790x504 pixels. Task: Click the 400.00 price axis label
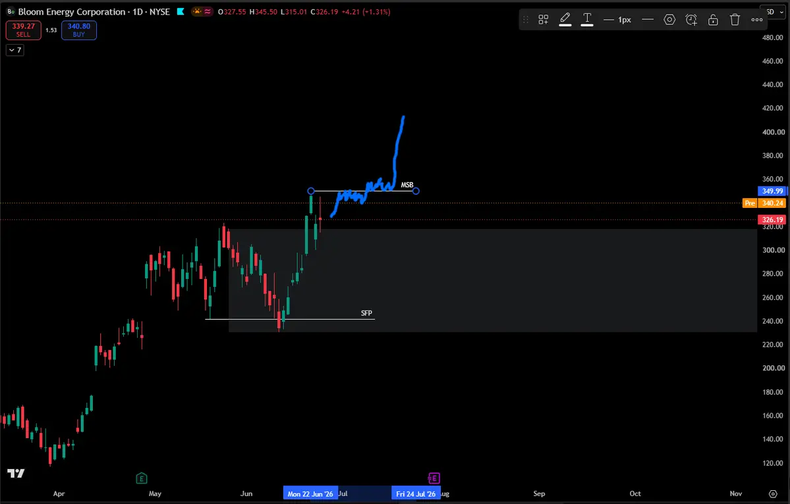(773, 132)
